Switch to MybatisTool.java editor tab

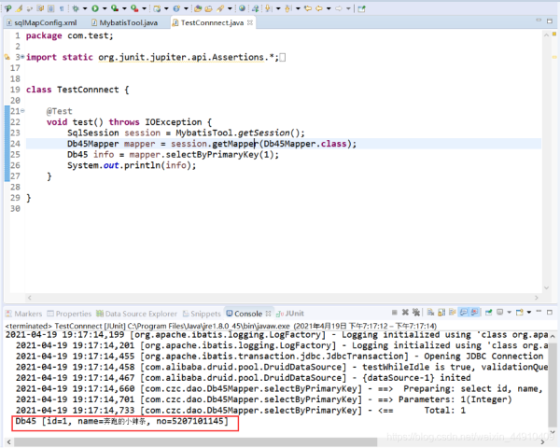(125, 22)
